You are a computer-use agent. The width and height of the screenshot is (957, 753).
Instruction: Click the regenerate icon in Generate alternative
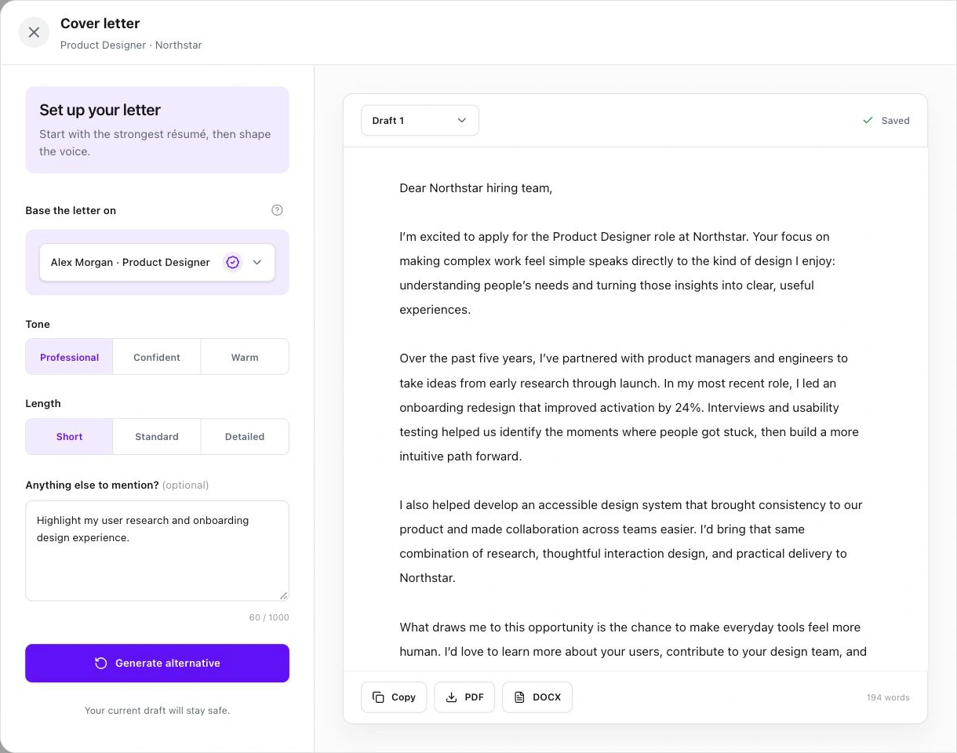coord(101,664)
